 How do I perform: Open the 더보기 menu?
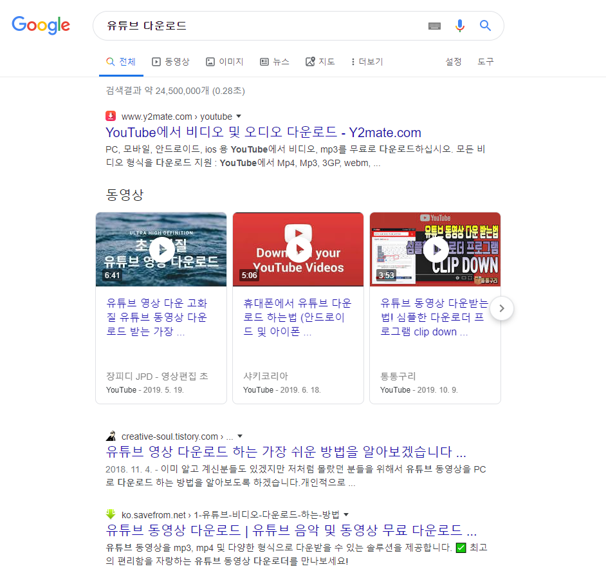coord(367,62)
